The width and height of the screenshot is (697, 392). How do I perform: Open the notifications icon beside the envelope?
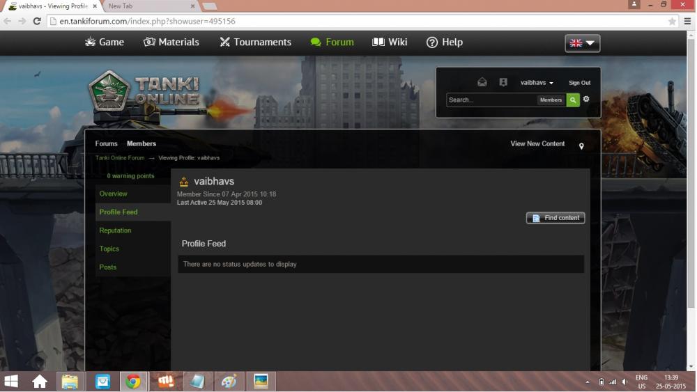(503, 82)
